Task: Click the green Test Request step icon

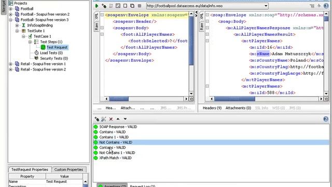Action: [43, 47]
